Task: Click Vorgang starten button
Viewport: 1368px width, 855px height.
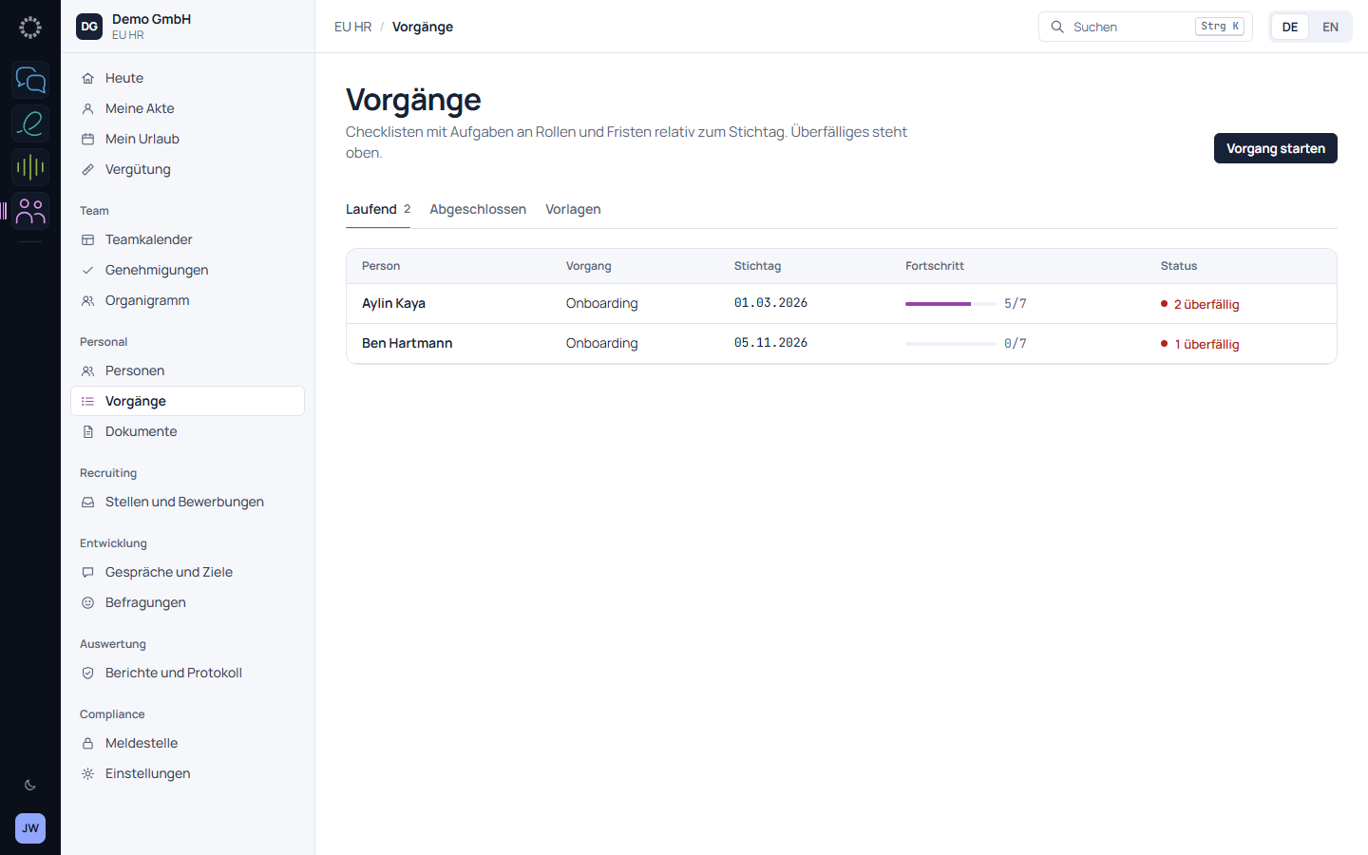Action: (1276, 148)
